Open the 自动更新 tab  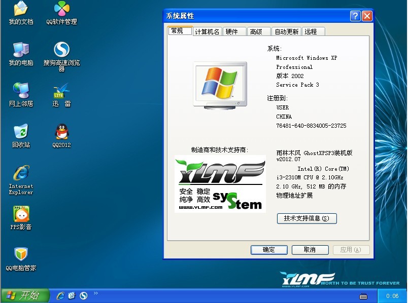(286, 32)
